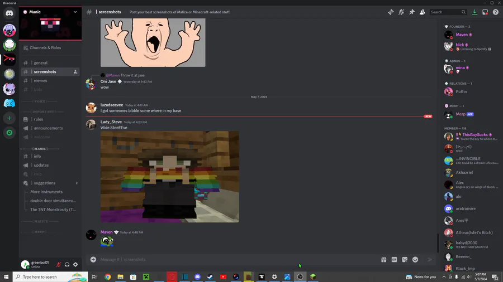Open the emoji picker
This screenshot has width=503, height=282.
tap(415, 260)
